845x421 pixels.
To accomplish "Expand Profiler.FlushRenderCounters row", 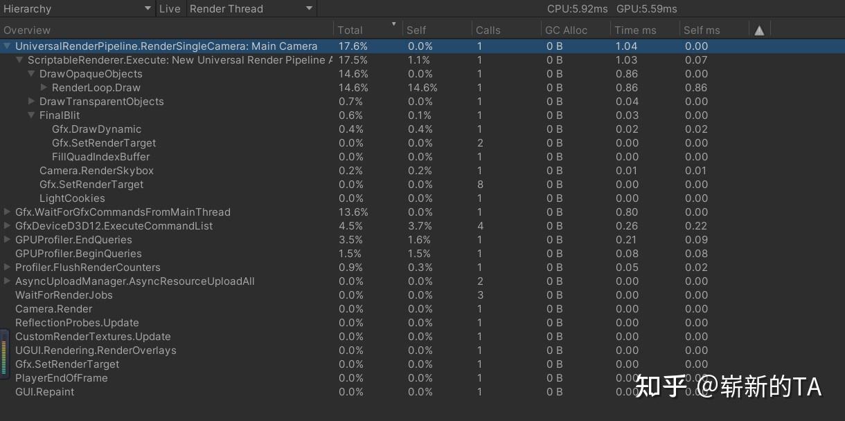I will click(8, 268).
